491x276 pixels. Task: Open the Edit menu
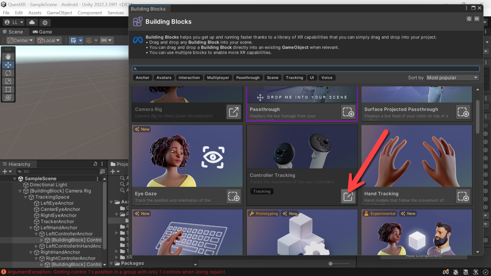point(19,13)
